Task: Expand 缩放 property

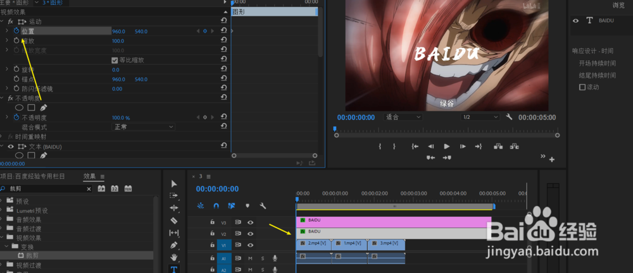Action: pyautogui.click(x=6, y=40)
